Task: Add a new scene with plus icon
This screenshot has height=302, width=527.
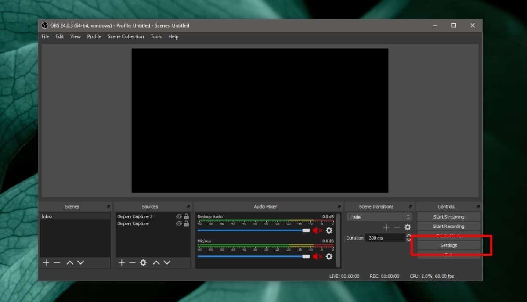Action: [46, 262]
